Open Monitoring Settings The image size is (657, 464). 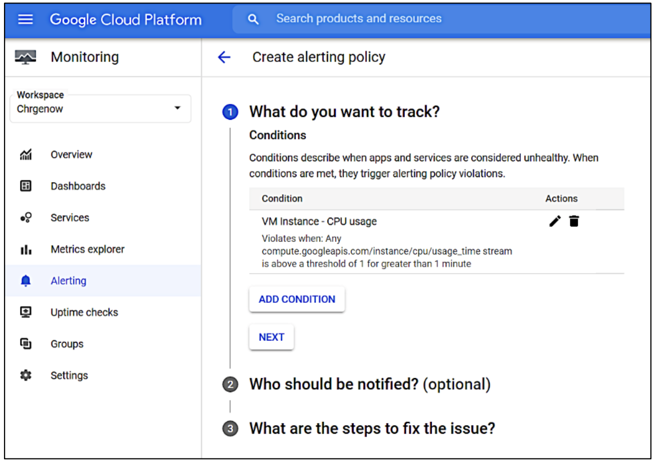pyautogui.click(x=69, y=375)
